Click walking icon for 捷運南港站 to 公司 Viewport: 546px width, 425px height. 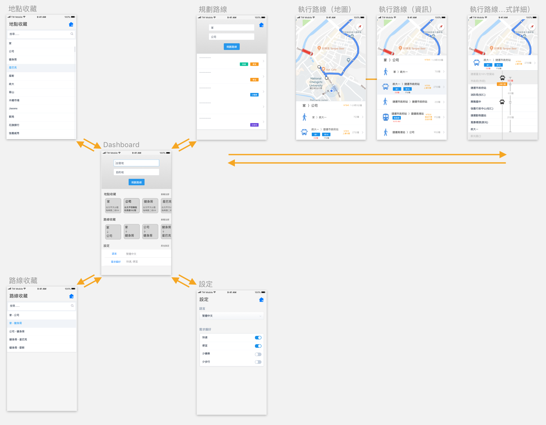coord(386,132)
